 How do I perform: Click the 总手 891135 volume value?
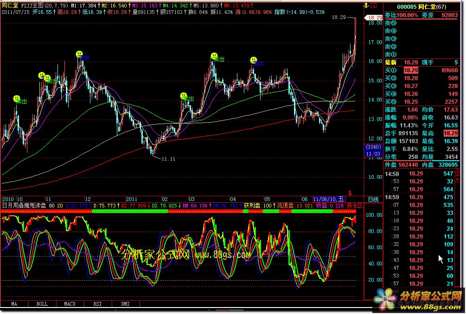[408, 133]
